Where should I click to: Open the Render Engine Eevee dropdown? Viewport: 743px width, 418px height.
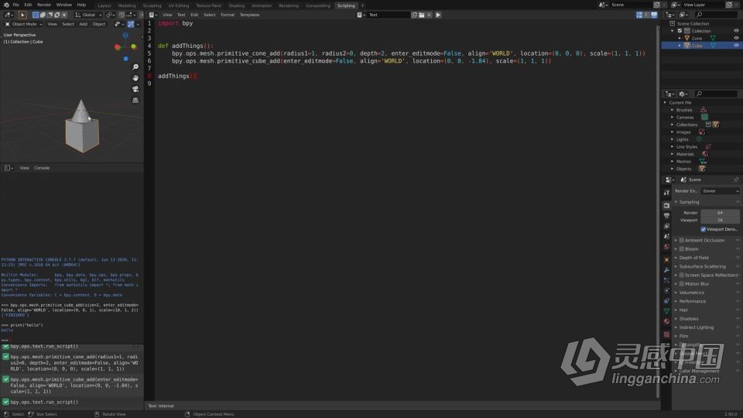point(720,191)
